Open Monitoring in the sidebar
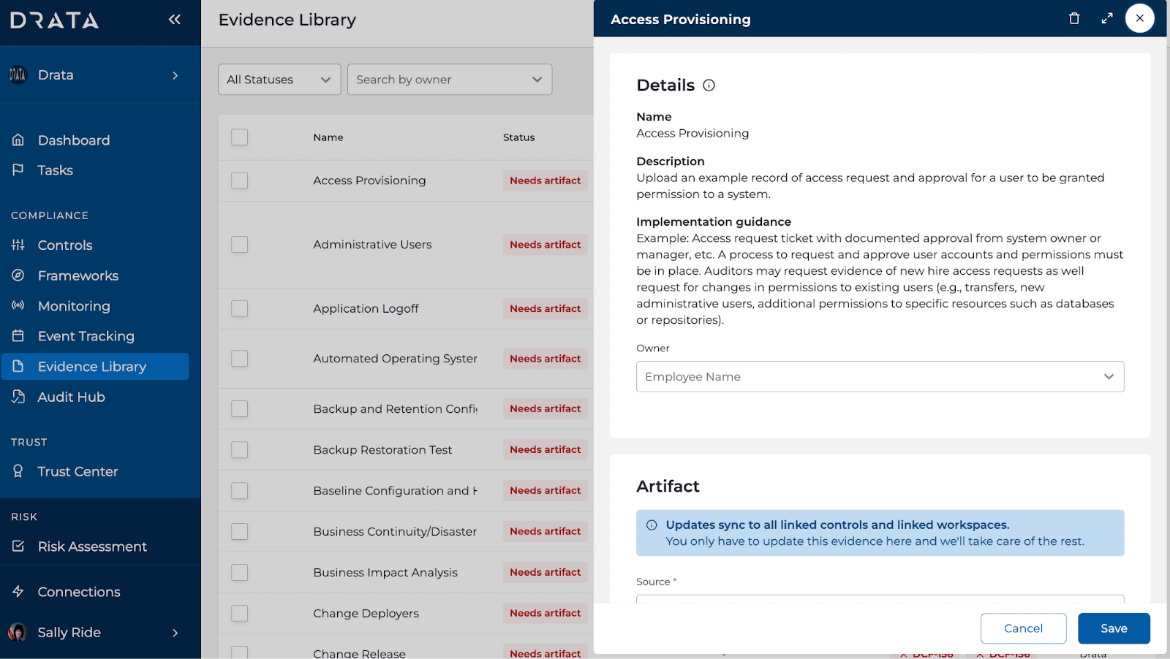Viewport: 1170px width, 659px height. pos(74,306)
